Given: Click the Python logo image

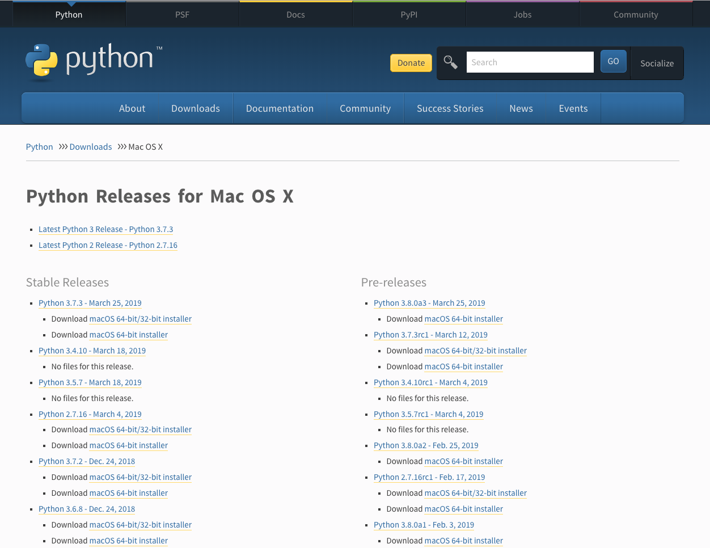Looking at the screenshot, I should pyautogui.click(x=94, y=61).
